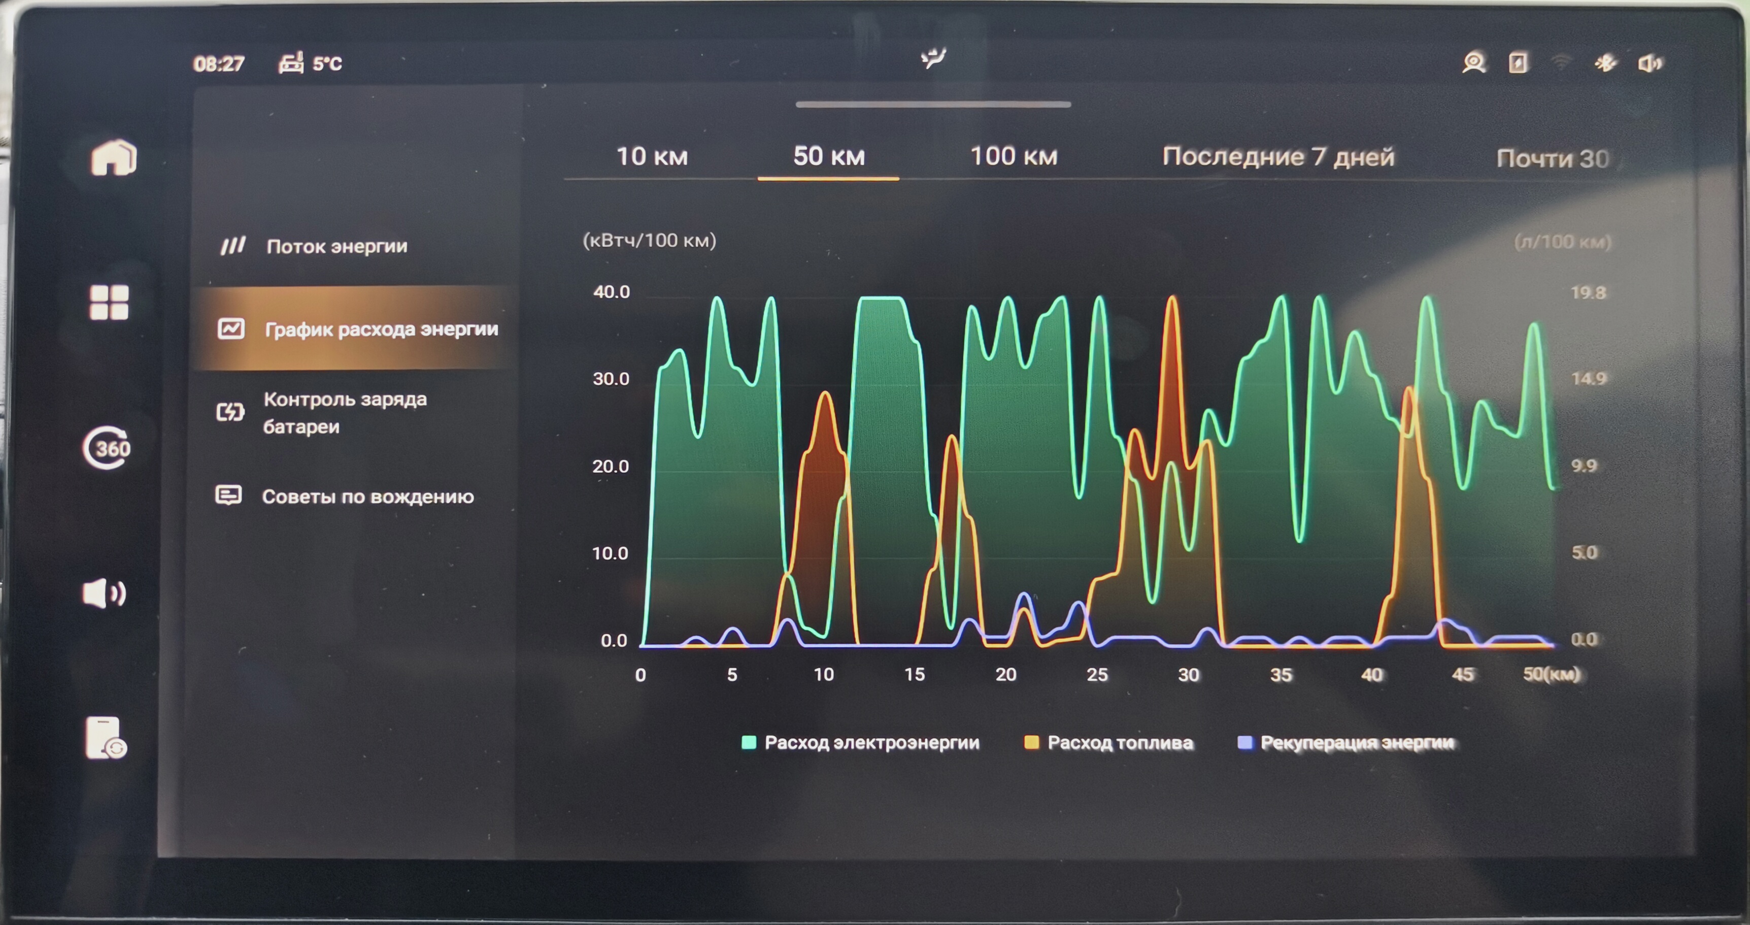This screenshot has height=925, width=1750.
Task: Pull down the top drag handle bar
Action: (x=933, y=105)
